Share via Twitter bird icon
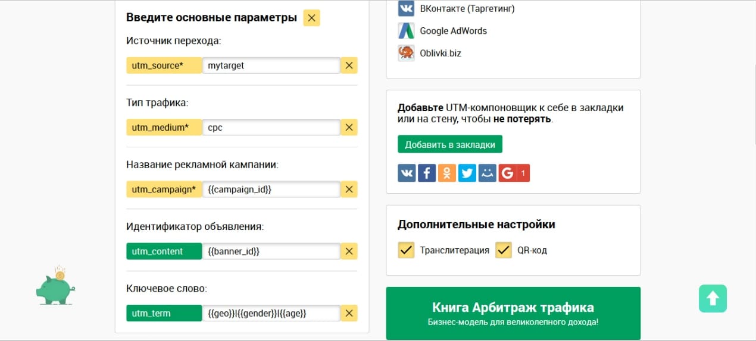Image resolution: width=756 pixels, height=341 pixels. pyautogui.click(x=467, y=173)
